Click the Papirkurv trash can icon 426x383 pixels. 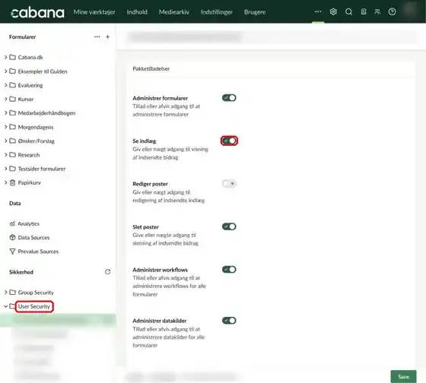pyautogui.click(x=12, y=182)
